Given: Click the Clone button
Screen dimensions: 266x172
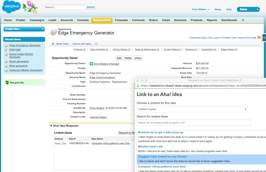Looking at the screenshot, I should (x=138, y=58).
